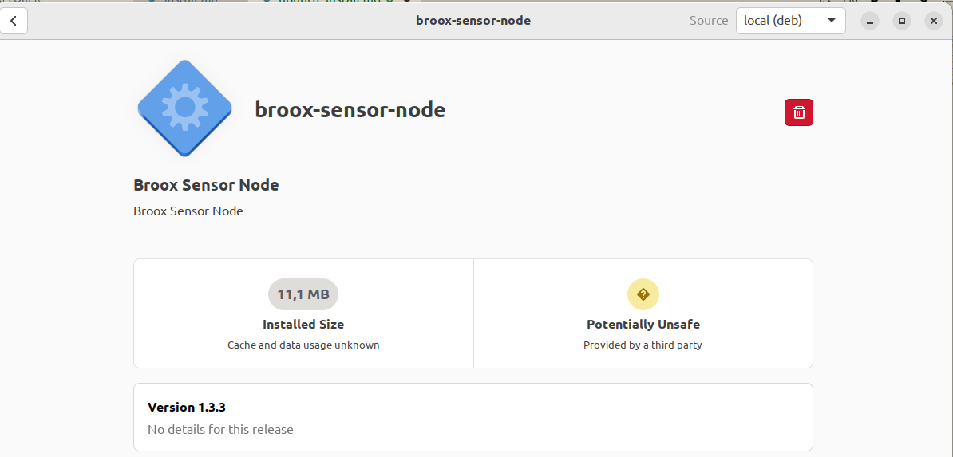This screenshot has width=953, height=457.
Task: Click the blue gear application icon
Action: [184, 108]
